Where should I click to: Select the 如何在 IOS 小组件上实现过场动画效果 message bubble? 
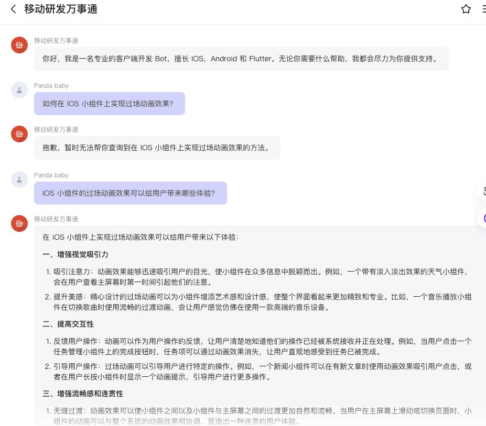coord(110,104)
